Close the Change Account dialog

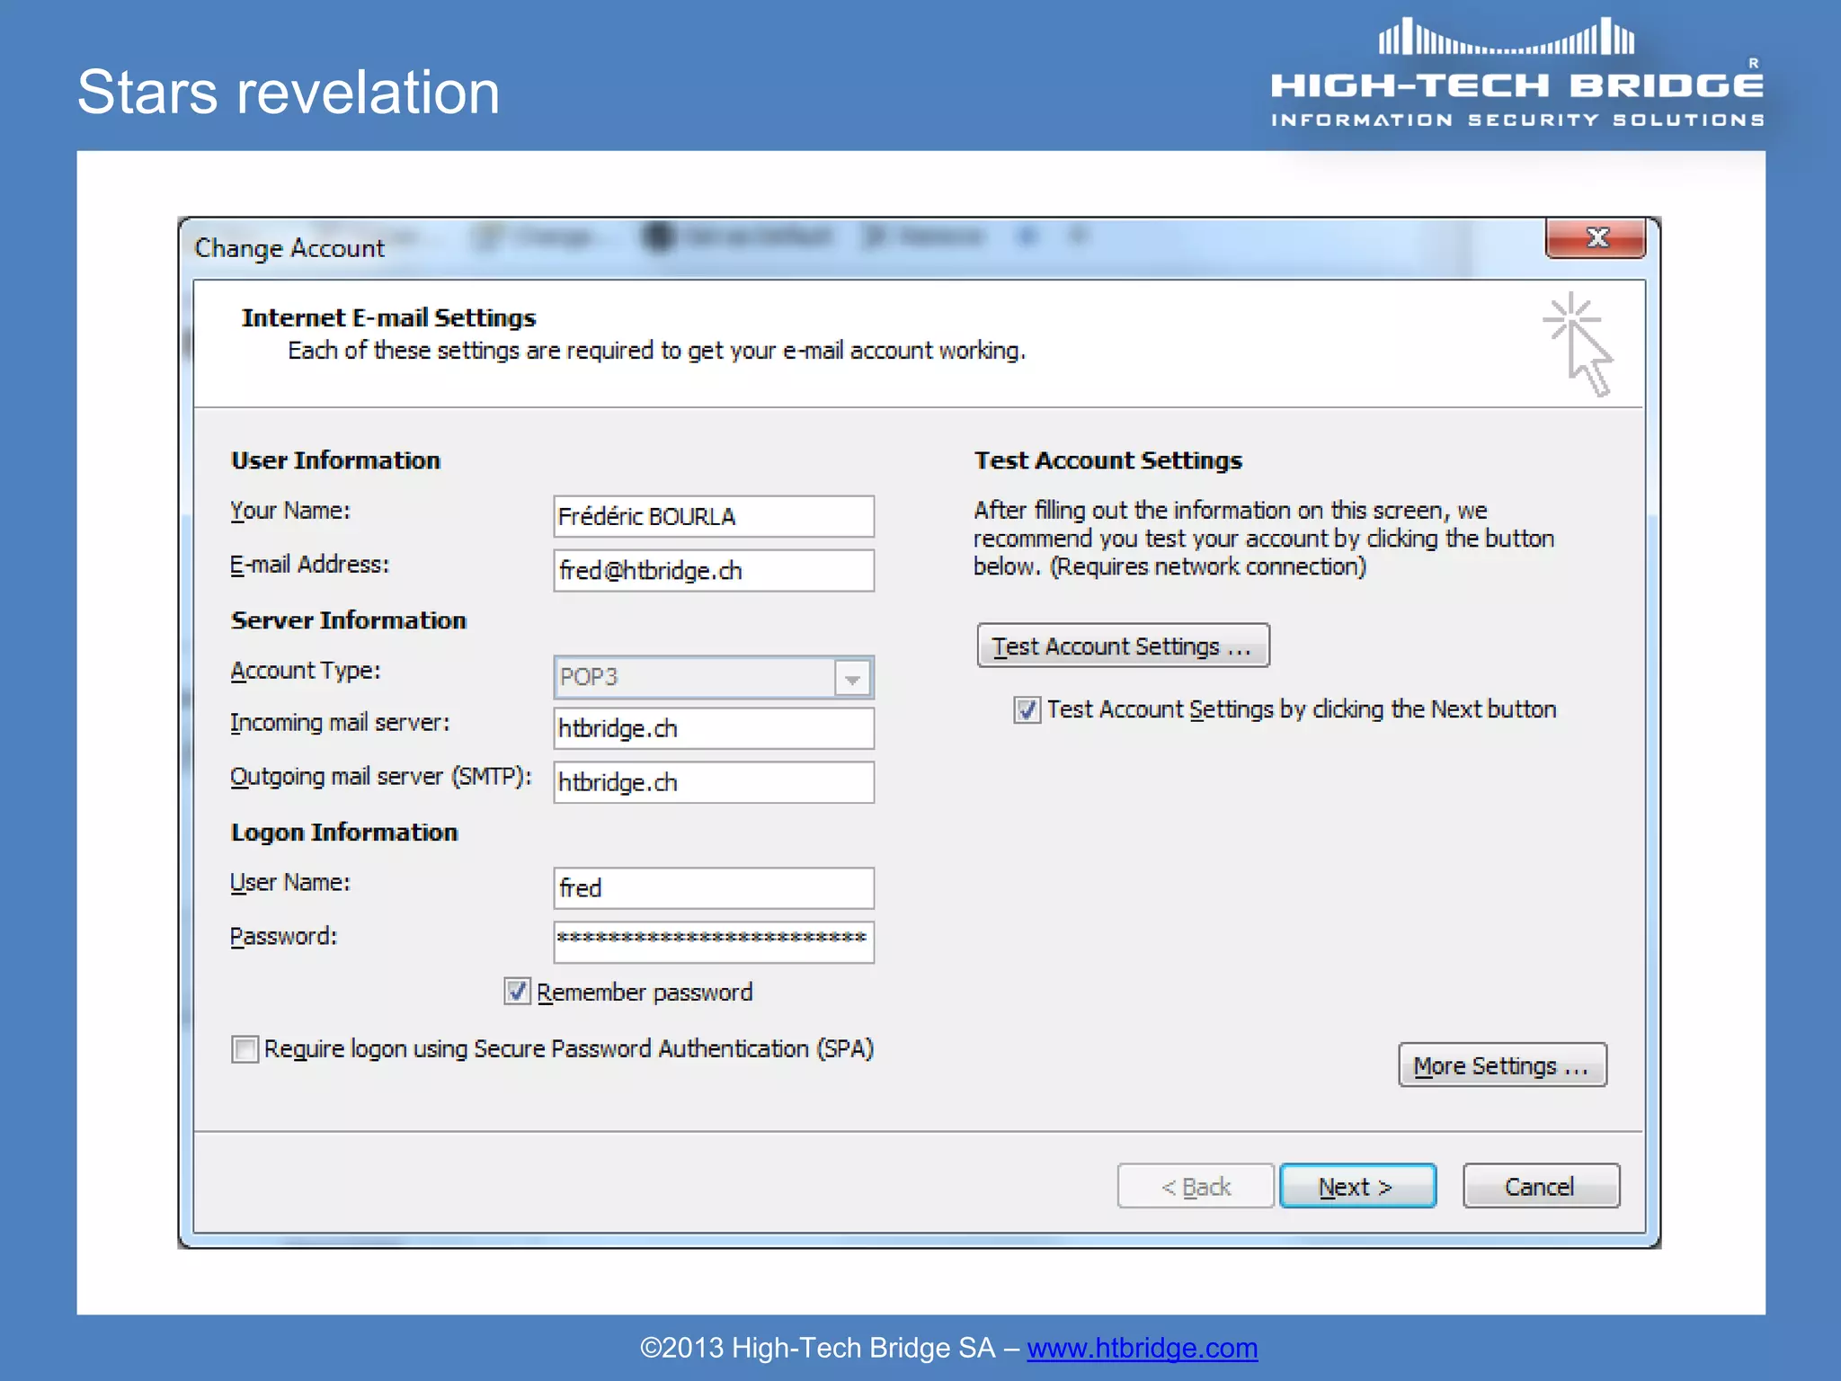coord(1596,238)
